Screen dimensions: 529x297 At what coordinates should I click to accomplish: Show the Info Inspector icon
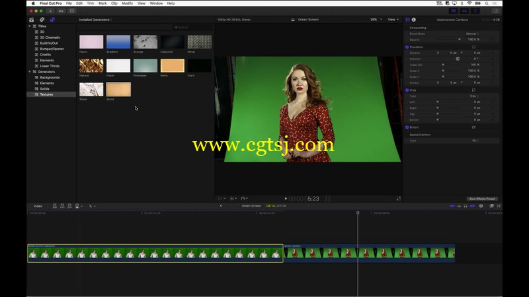(x=414, y=20)
